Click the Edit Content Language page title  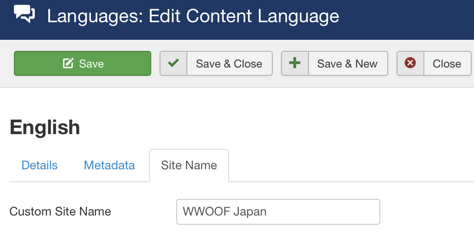pos(243,16)
